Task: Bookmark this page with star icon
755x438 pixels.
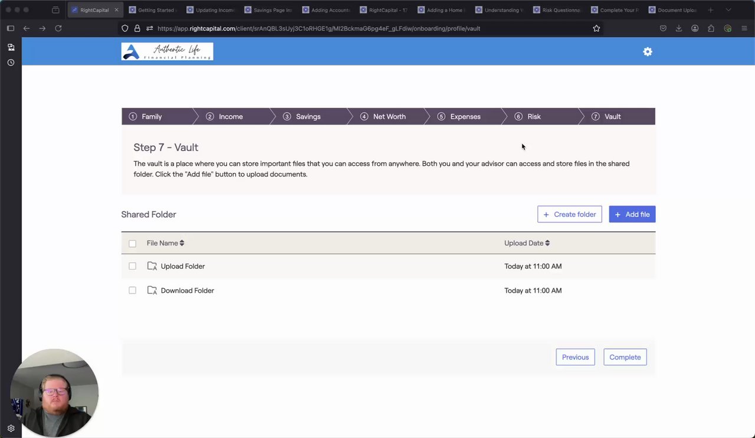Action: tap(596, 28)
